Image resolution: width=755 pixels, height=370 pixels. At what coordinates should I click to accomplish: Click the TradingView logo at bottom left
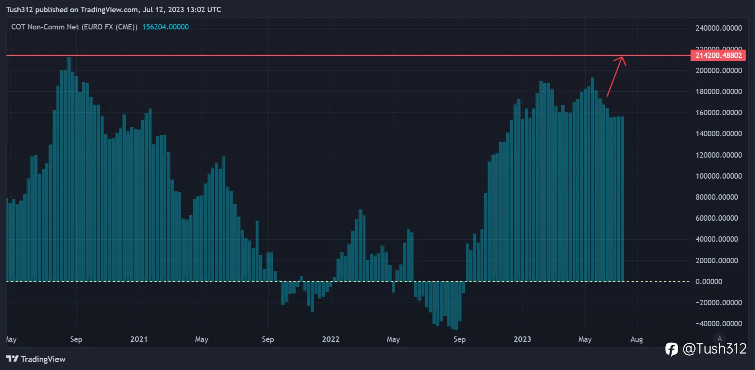pyautogui.click(x=36, y=359)
